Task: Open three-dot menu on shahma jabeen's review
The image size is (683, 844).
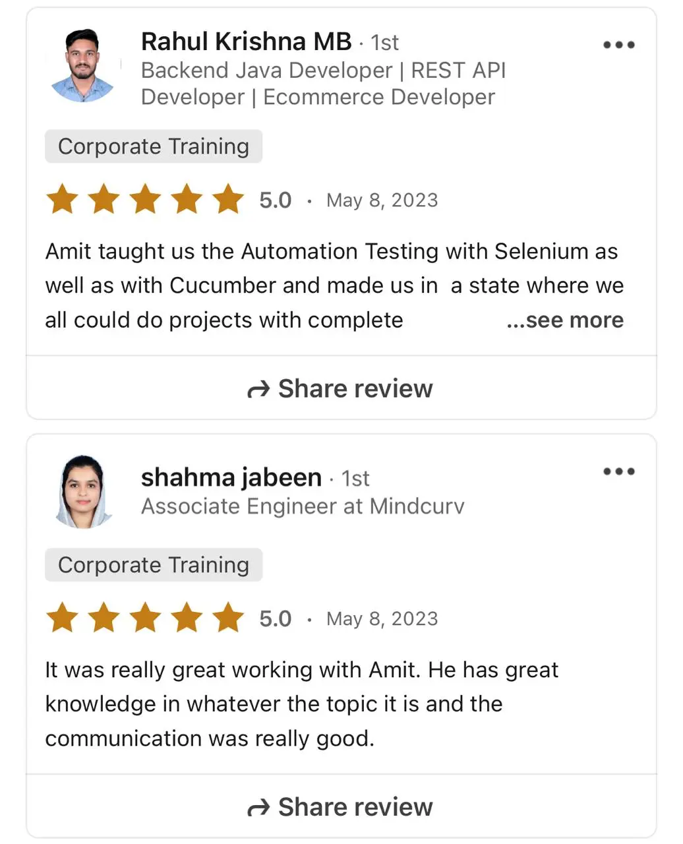Action: click(619, 471)
